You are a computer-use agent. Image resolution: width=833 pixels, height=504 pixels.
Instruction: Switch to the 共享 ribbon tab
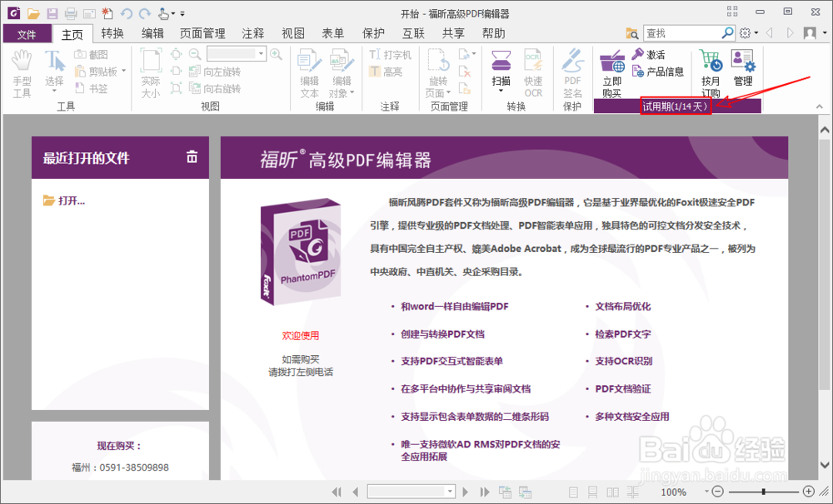(453, 33)
